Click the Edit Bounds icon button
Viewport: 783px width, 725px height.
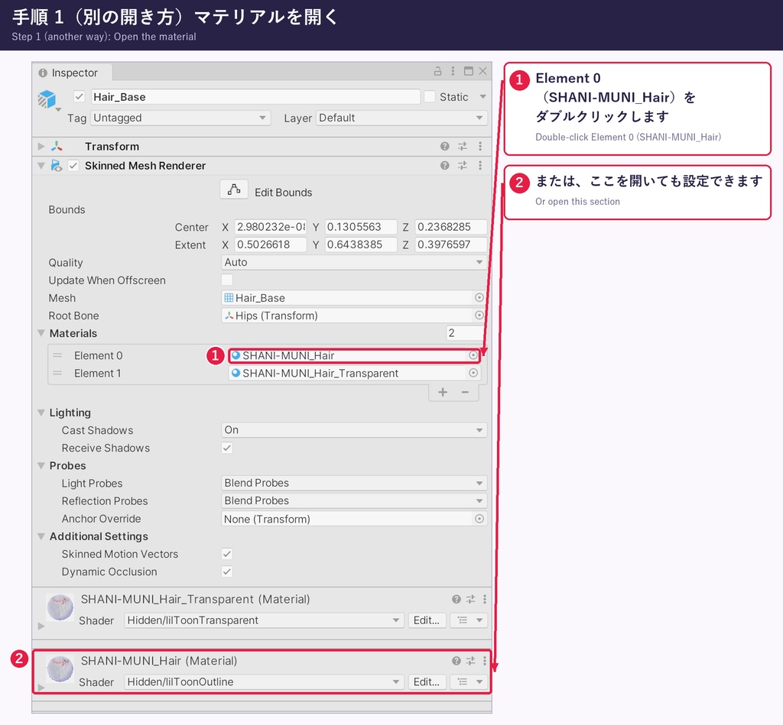point(234,189)
